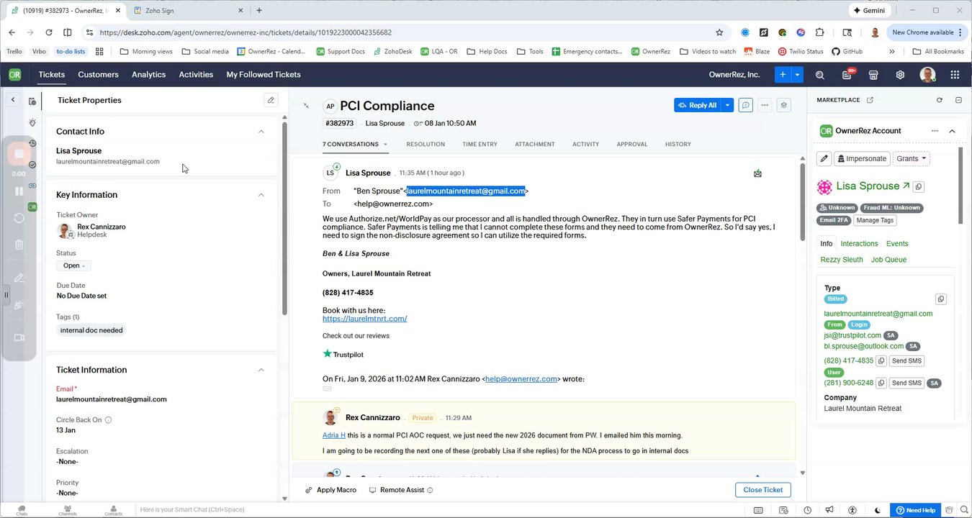Click Remote Assist

[401, 490]
